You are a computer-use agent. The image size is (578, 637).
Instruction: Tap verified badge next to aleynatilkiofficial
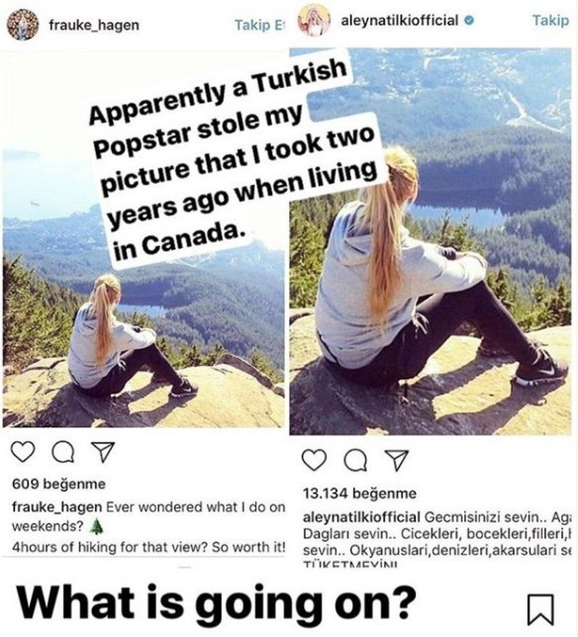469,20
